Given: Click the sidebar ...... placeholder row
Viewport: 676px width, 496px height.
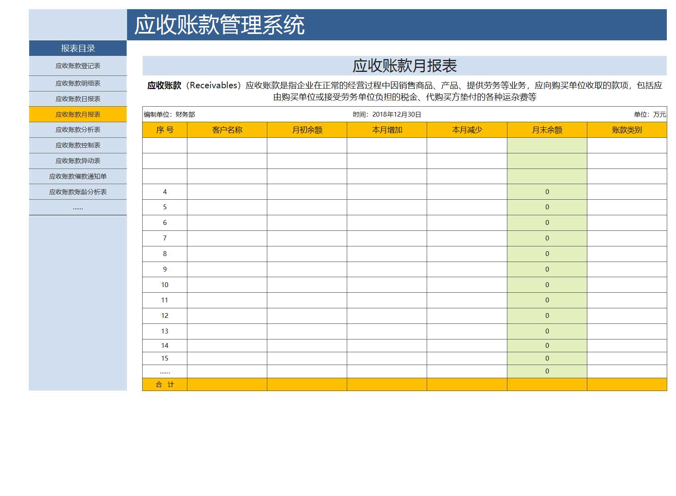Looking at the screenshot, I should [x=78, y=208].
